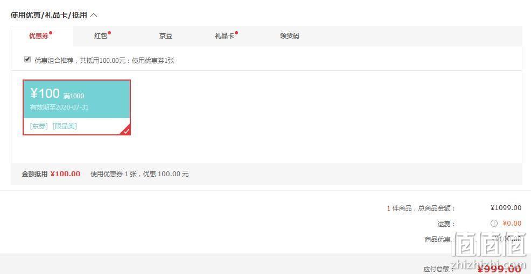
Task: Click the red dot on 优惠券 tab
Action: pos(51,33)
